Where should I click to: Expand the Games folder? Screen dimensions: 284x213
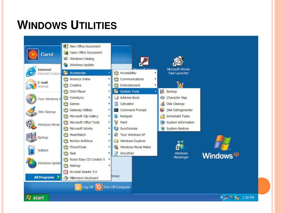[x=87, y=104]
